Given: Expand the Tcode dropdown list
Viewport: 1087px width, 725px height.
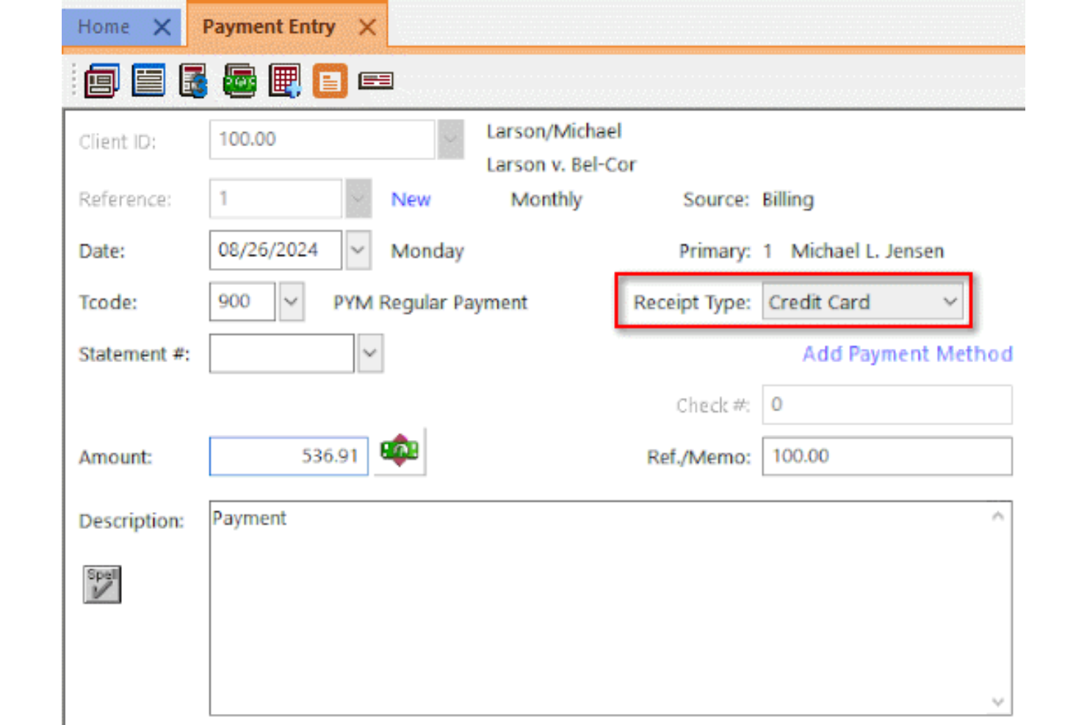Looking at the screenshot, I should 291,301.
